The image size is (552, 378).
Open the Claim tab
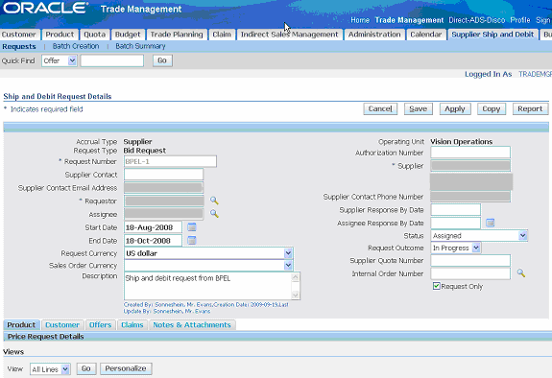(222, 35)
